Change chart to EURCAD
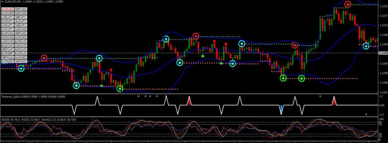 [x=8, y=33]
